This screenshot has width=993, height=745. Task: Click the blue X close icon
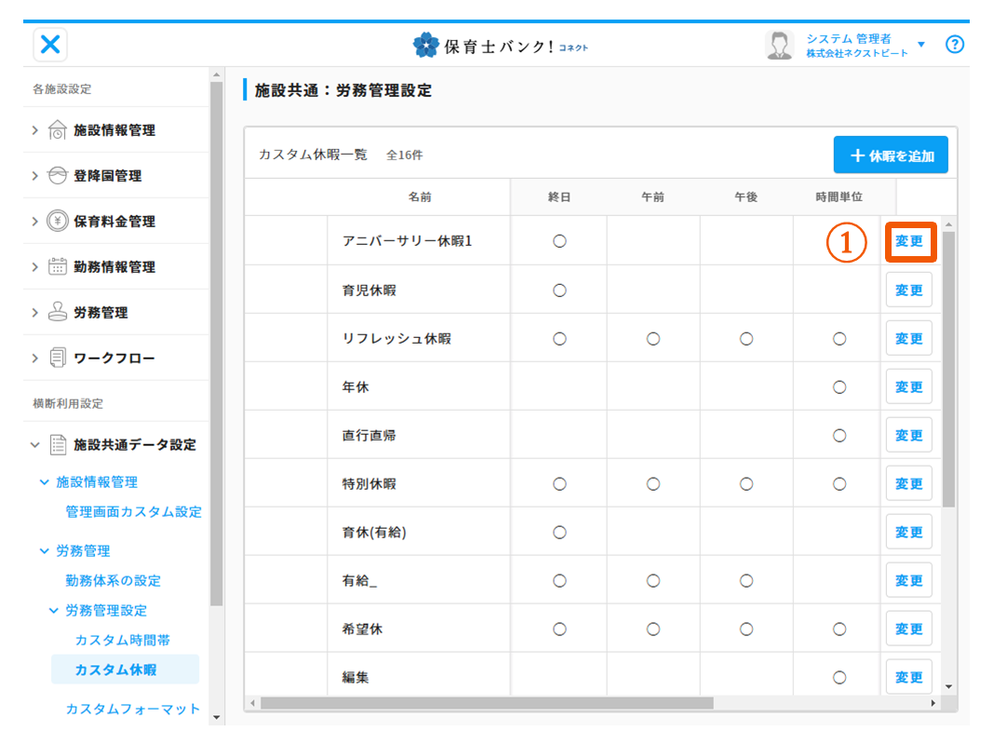tap(50, 44)
